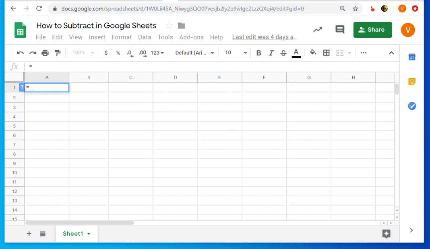Open the Format menu
430x249 pixels.
tap(122, 37)
